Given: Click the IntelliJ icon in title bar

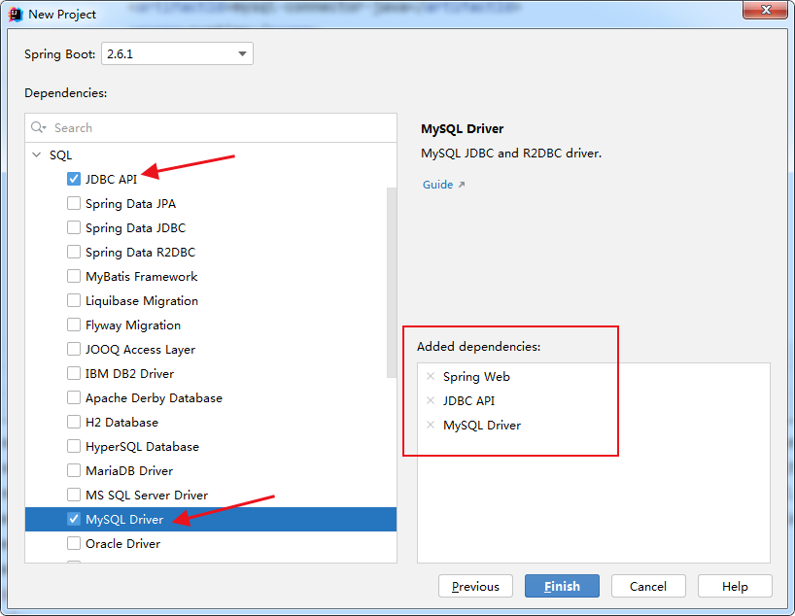Looking at the screenshot, I should pos(16,15).
